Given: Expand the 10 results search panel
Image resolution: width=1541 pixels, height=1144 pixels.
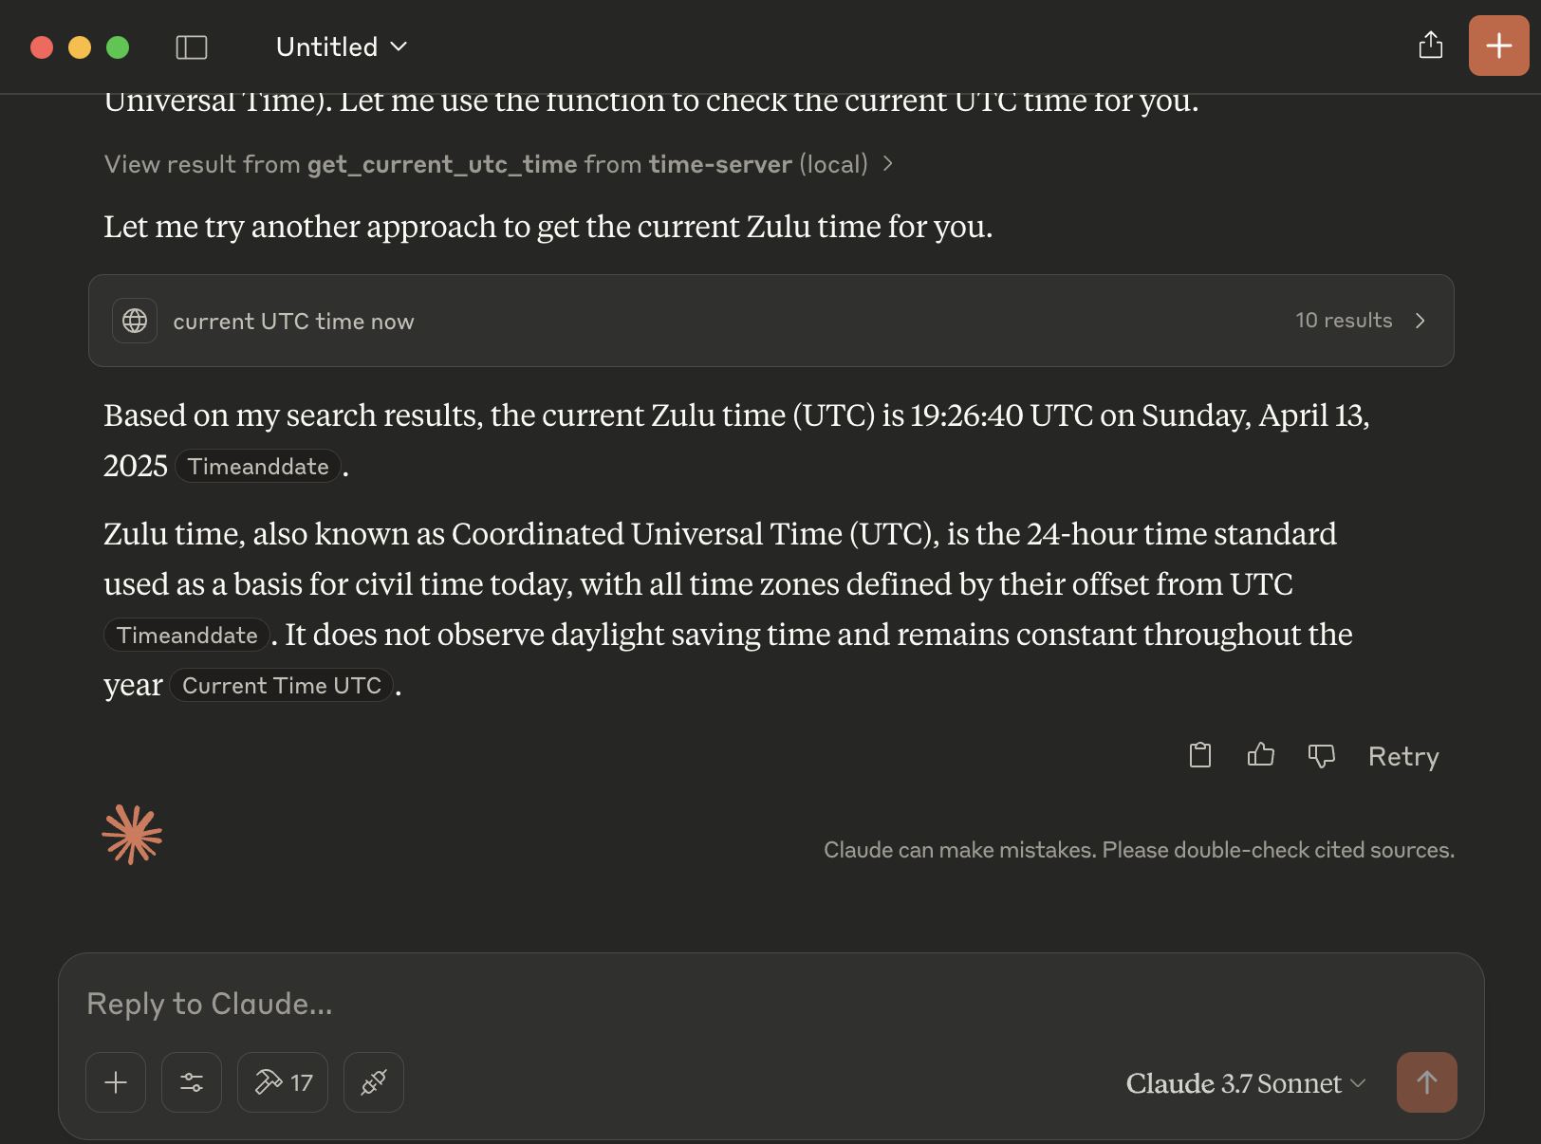Looking at the screenshot, I should pyautogui.click(x=1362, y=321).
